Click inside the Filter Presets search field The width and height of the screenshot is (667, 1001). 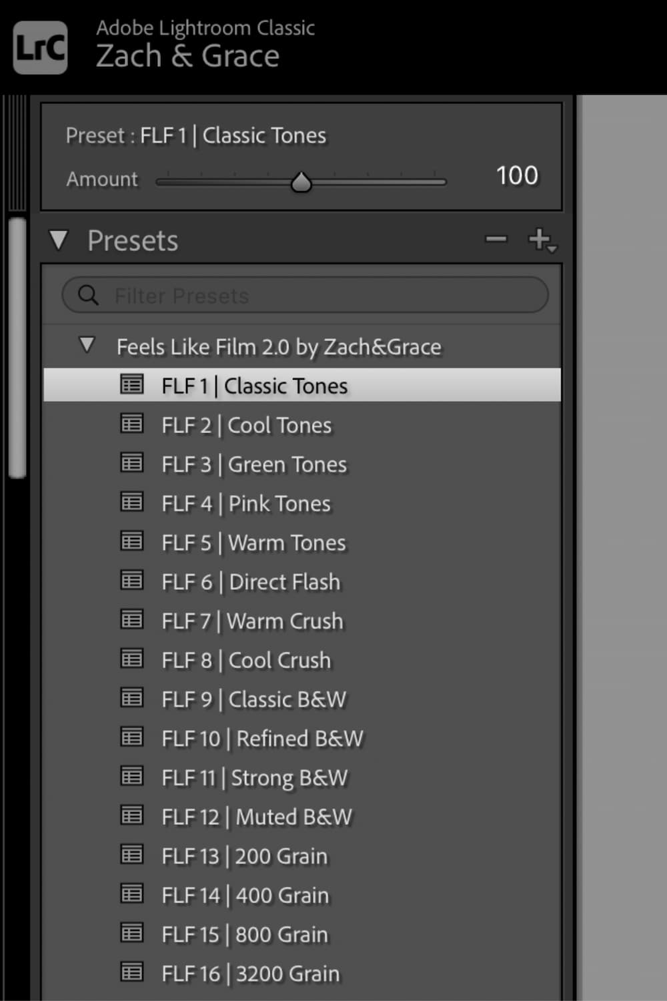click(300, 295)
